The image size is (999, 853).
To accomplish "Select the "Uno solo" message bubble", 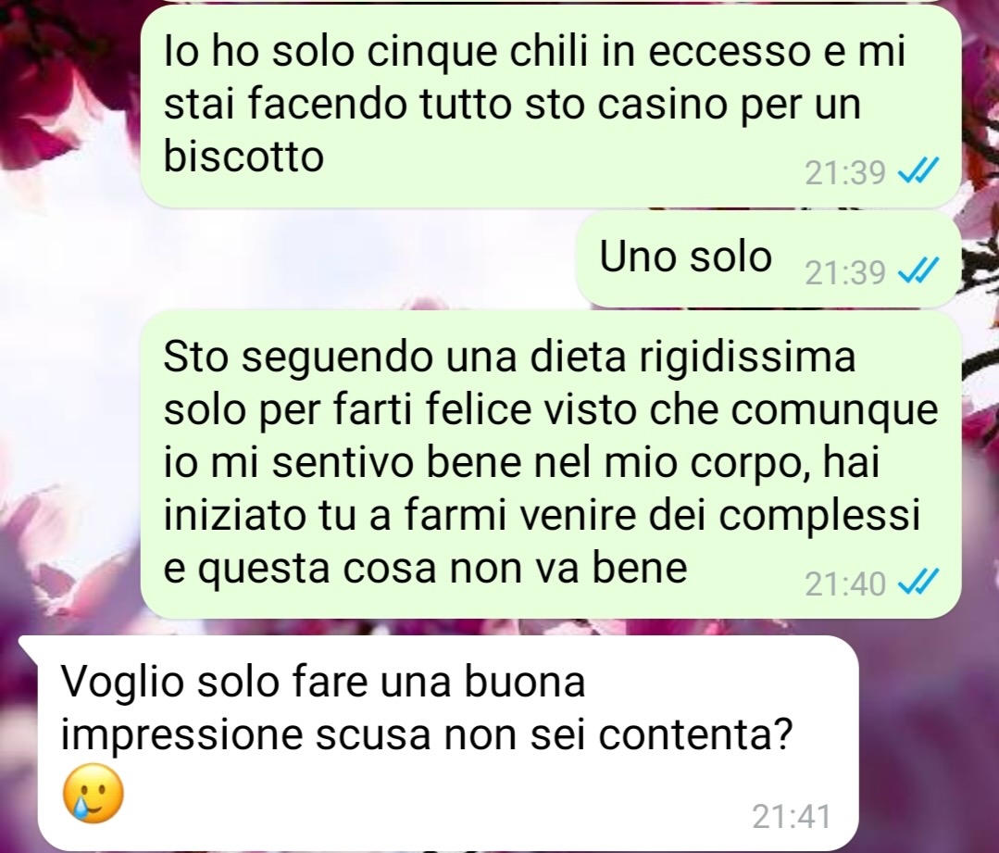I will [x=768, y=260].
